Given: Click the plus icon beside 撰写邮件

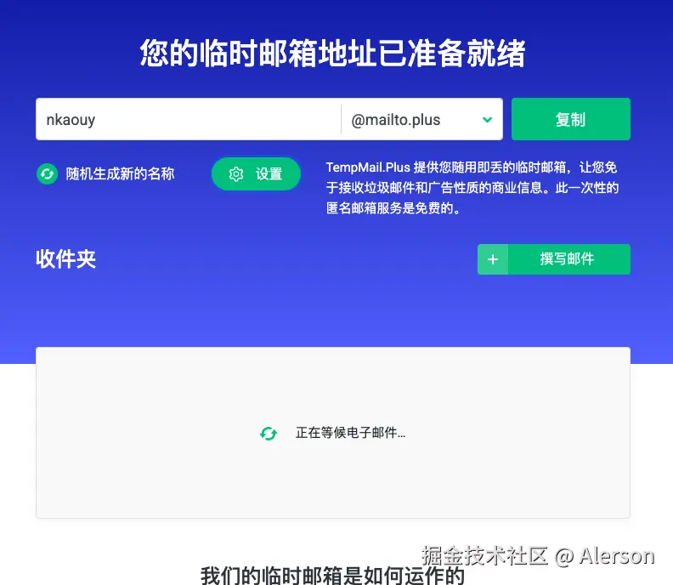Looking at the screenshot, I should [493, 259].
